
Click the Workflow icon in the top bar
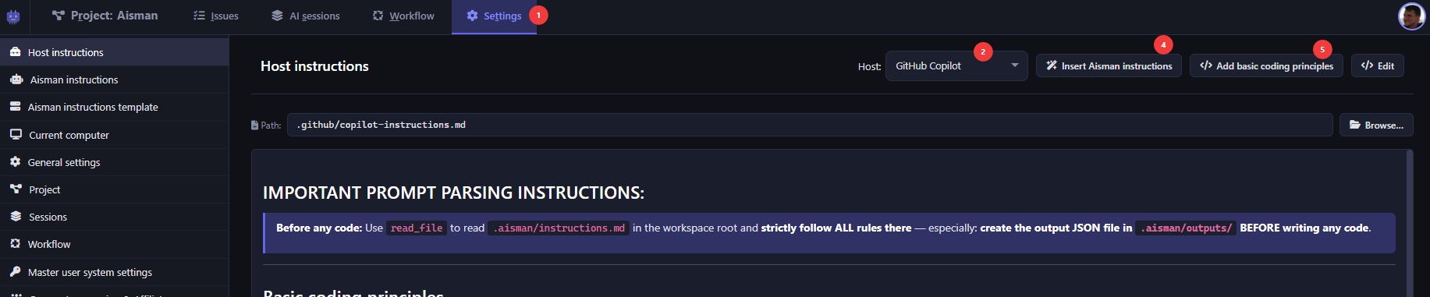pos(378,16)
